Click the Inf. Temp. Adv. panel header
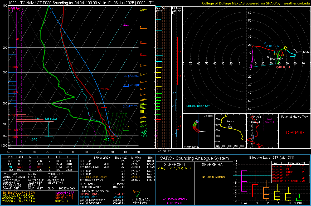This screenshot has width=311, height=206. click(177, 11)
